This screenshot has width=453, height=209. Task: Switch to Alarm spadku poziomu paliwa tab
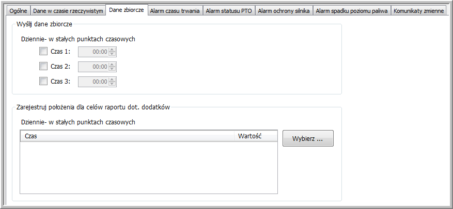pos(351,11)
